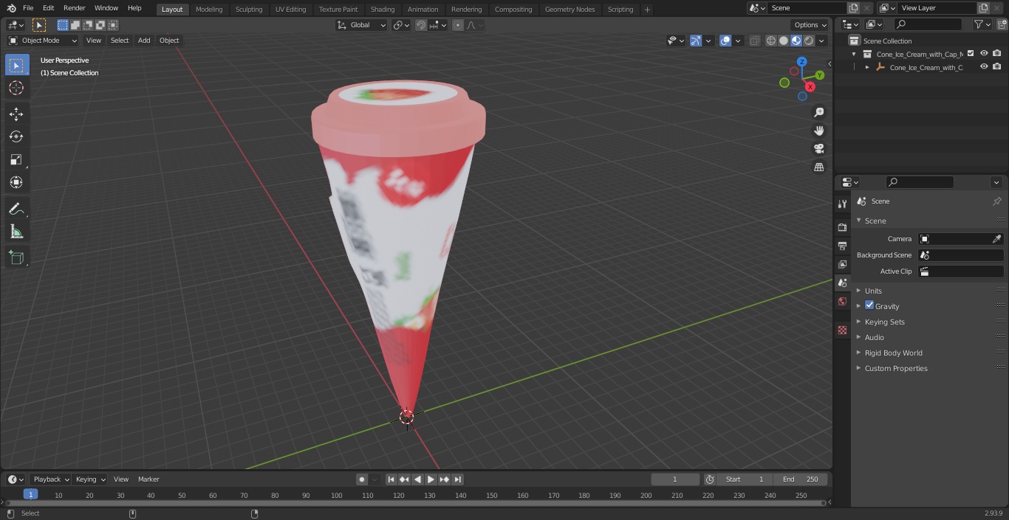1009x520 pixels.
Task: Open viewport shading options dropdown arrow
Action: point(821,41)
